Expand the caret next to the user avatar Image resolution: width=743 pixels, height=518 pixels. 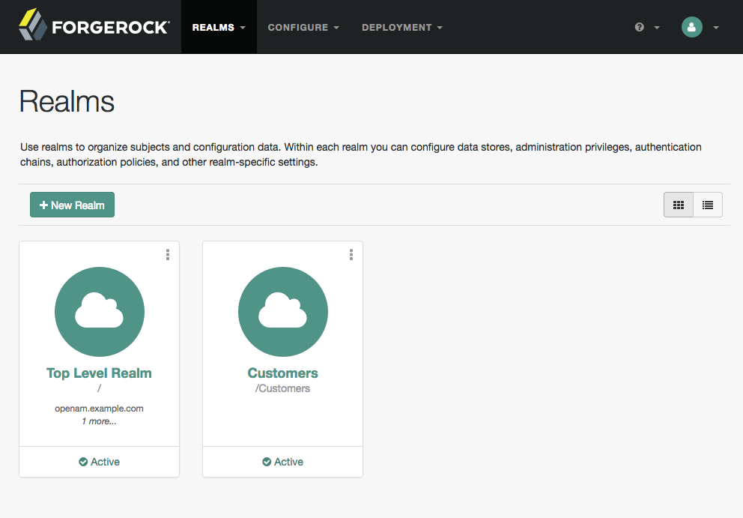click(716, 28)
